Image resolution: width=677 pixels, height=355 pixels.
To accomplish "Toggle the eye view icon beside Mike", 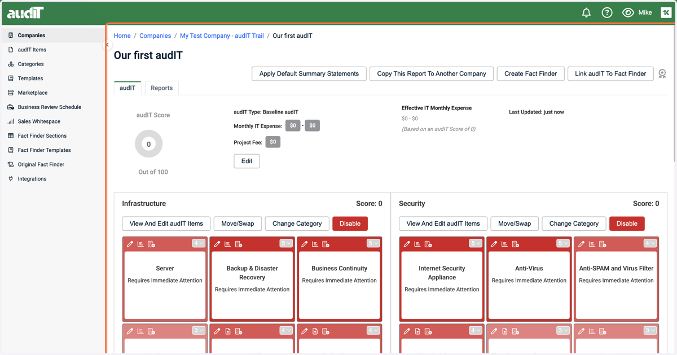I will 628,12.
